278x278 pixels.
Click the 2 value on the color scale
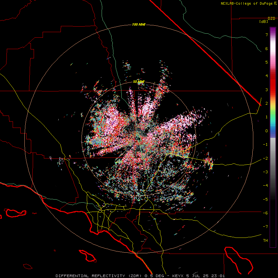point(267,103)
